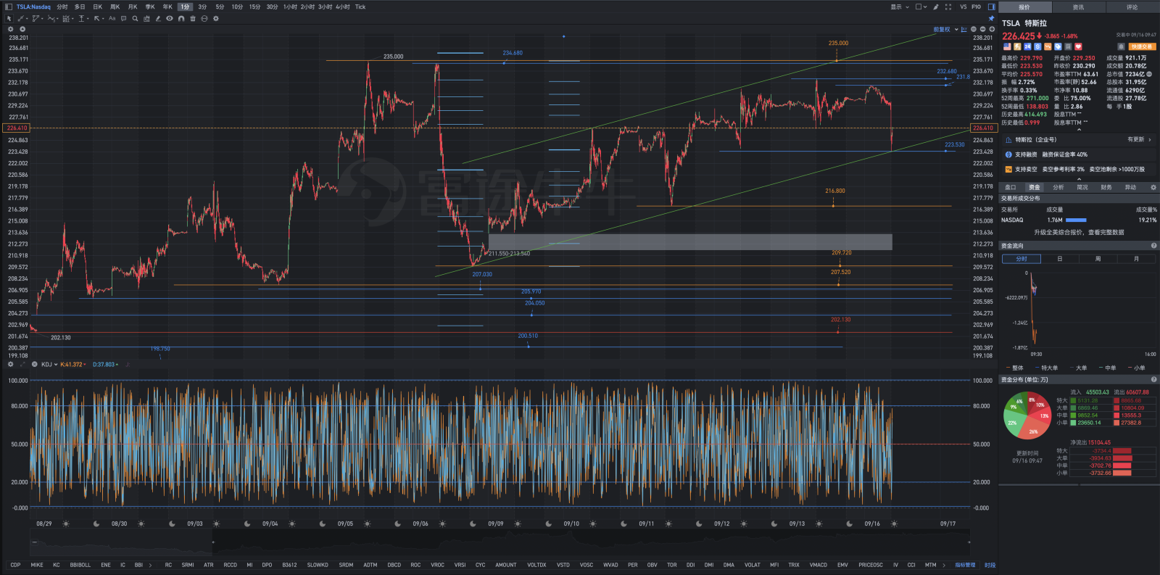1160x575 pixels.
Task: Click the TSLA:Nasdaq symbol title
Action: pyautogui.click(x=33, y=7)
